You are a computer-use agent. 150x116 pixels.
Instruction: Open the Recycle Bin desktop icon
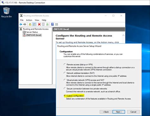6,12
